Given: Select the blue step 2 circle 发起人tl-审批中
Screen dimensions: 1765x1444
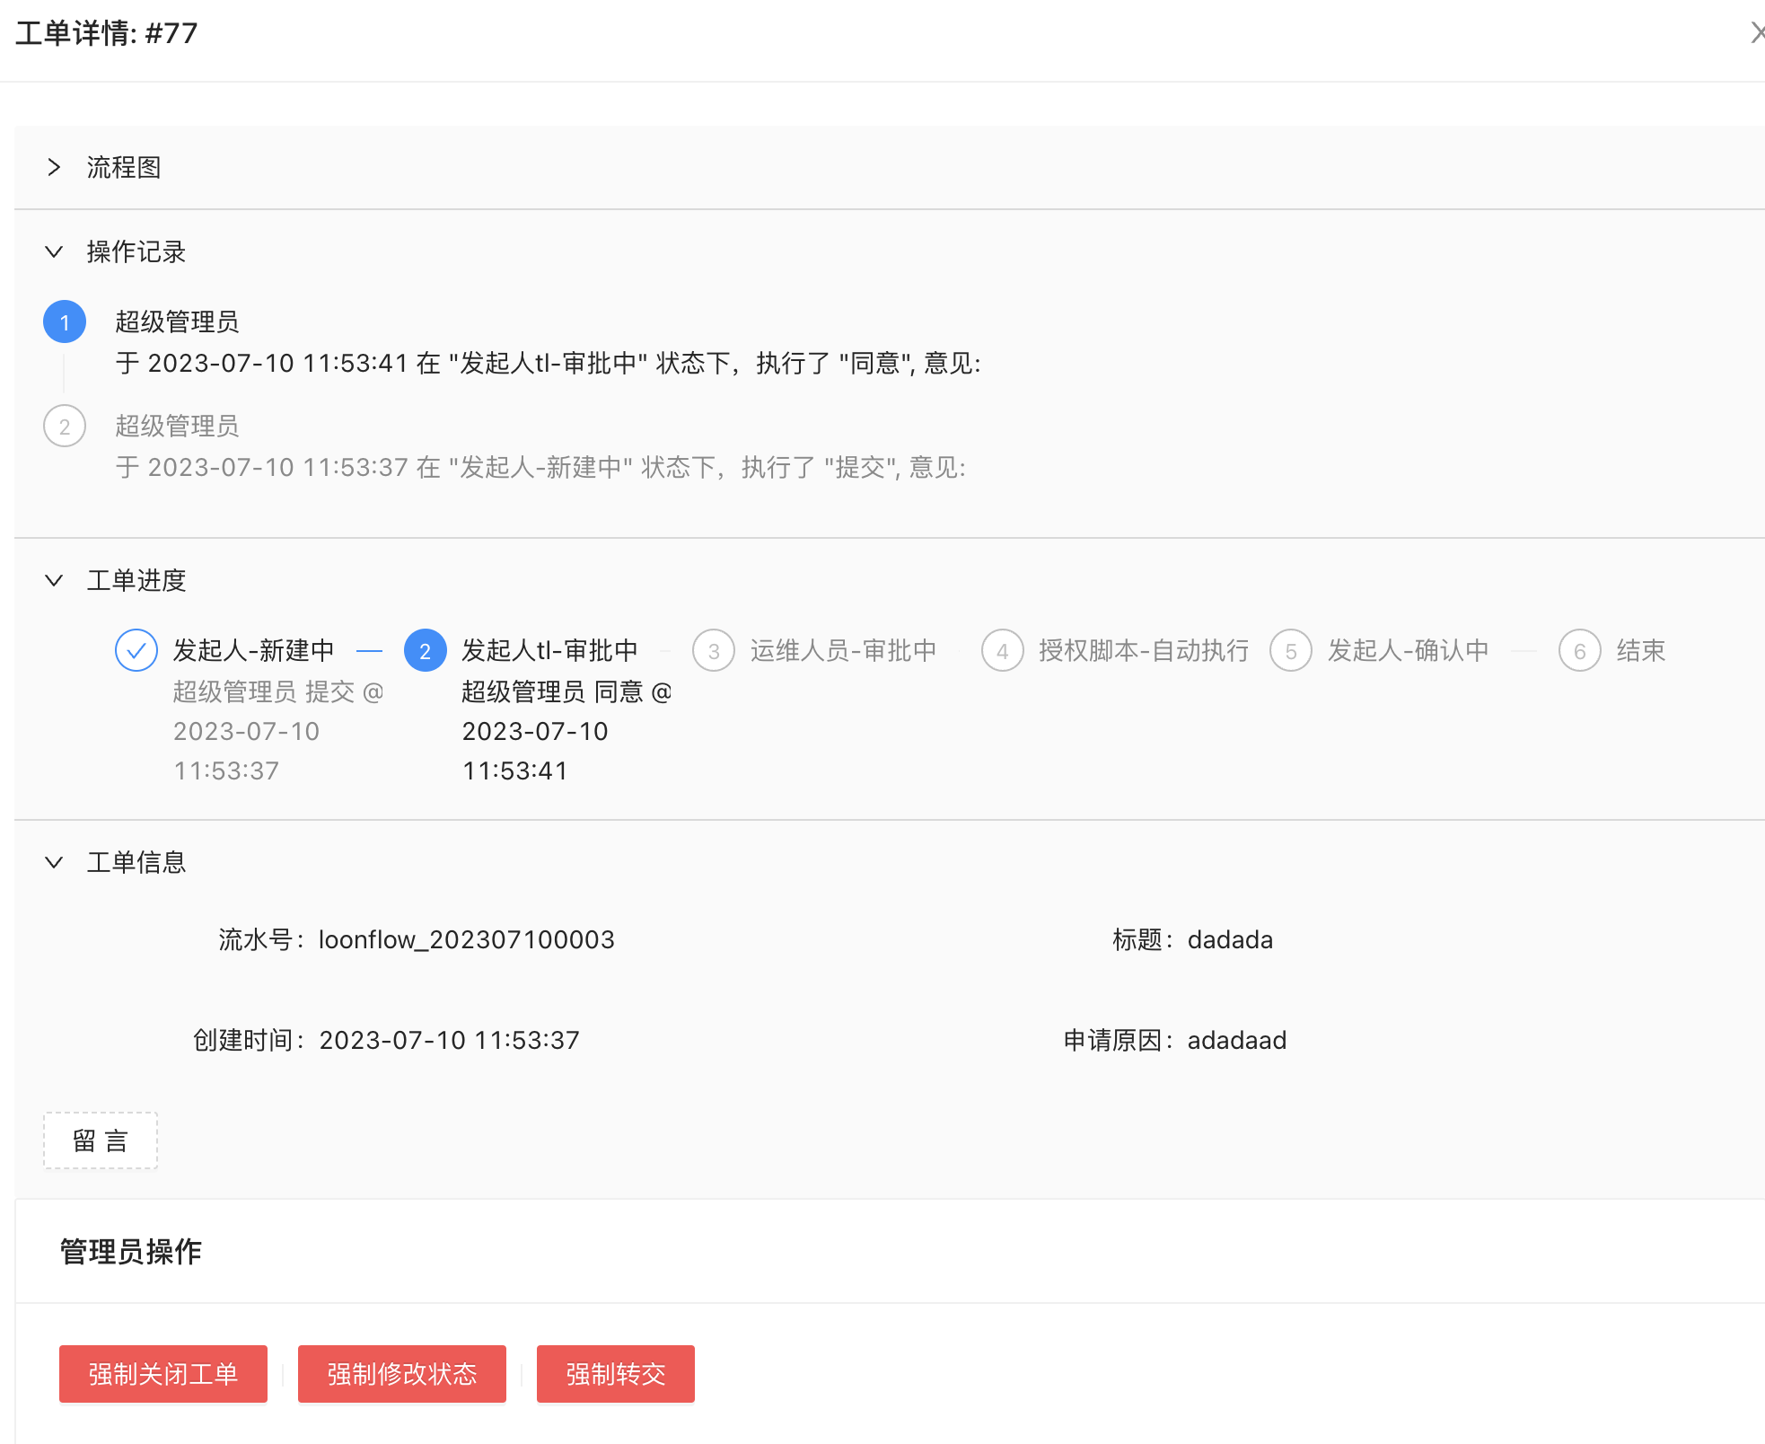Looking at the screenshot, I should 426,650.
